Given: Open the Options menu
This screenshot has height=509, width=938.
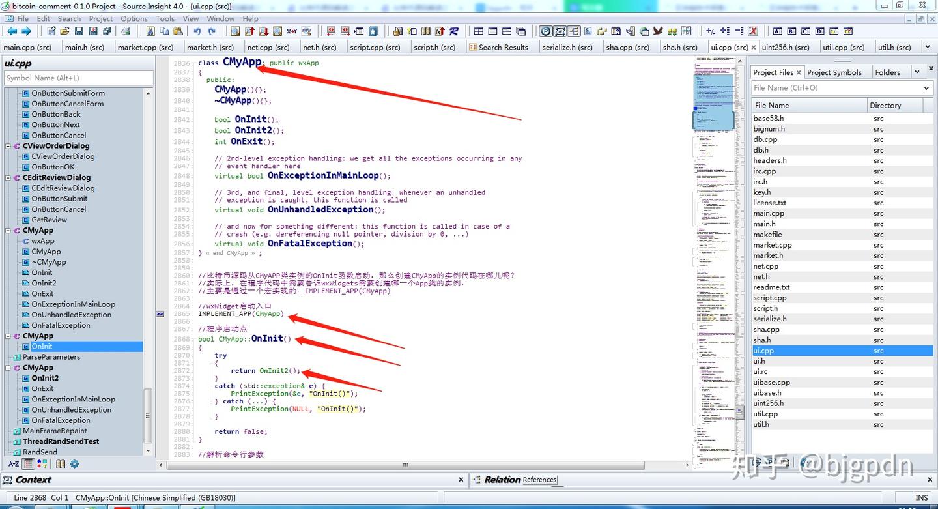Looking at the screenshot, I should click(x=134, y=18).
